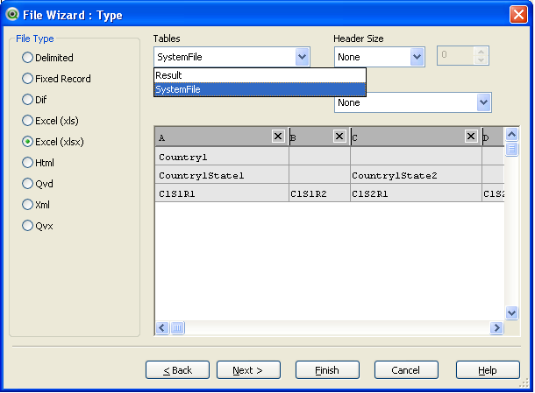Choose Result from the Tables list
535x393 pixels.
(260, 75)
